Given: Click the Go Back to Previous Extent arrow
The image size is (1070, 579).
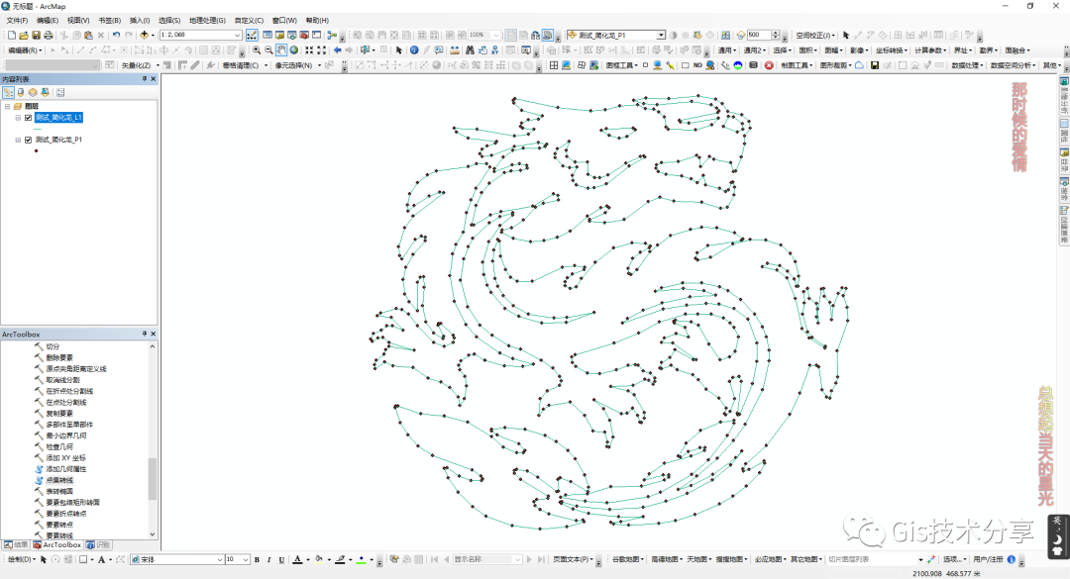Looking at the screenshot, I should [337, 49].
